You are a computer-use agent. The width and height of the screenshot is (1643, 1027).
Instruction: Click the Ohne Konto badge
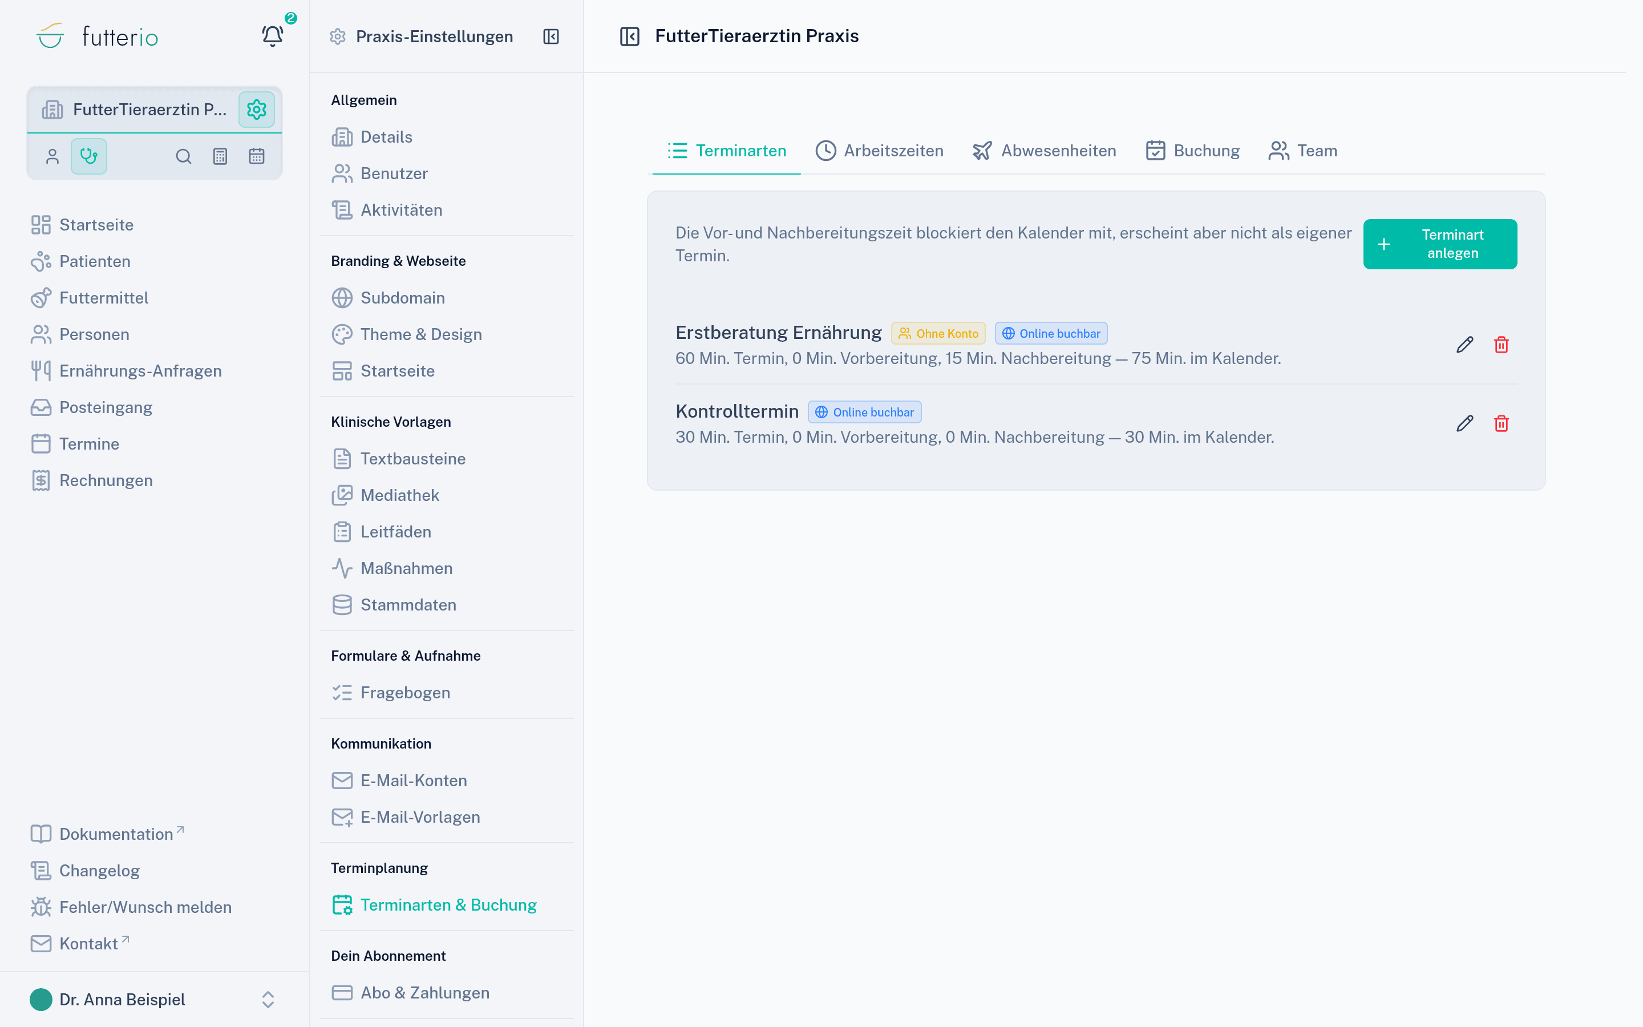pyautogui.click(x=938, y=334)
